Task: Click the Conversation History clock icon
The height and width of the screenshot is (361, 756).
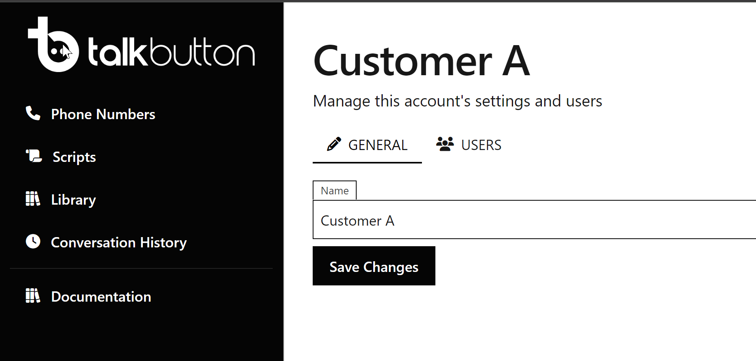Action: pos(33,241)
